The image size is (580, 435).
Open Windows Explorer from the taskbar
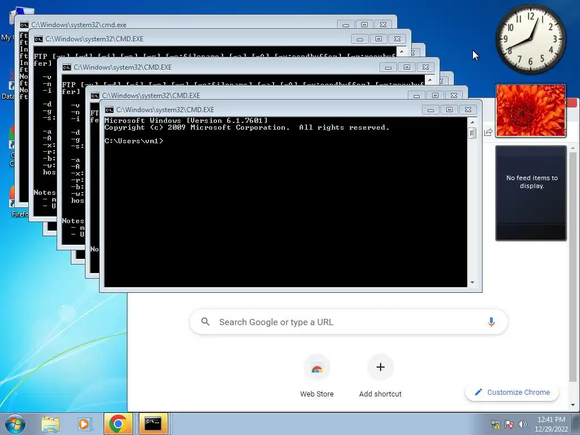point(50,424)
